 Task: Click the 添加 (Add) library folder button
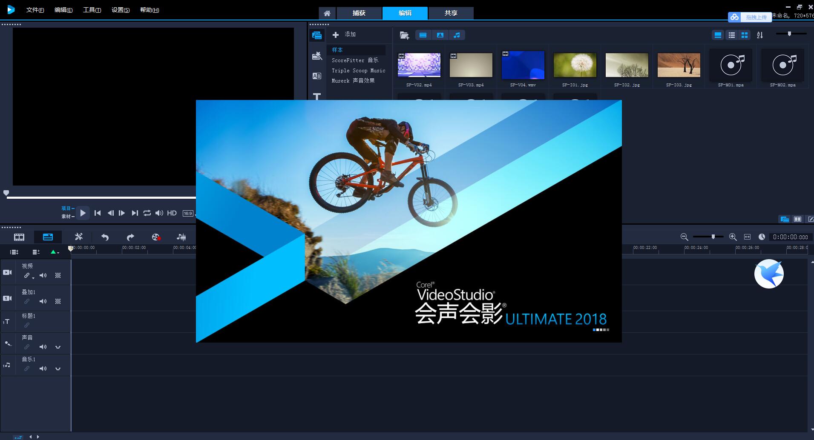pos(344,34)
